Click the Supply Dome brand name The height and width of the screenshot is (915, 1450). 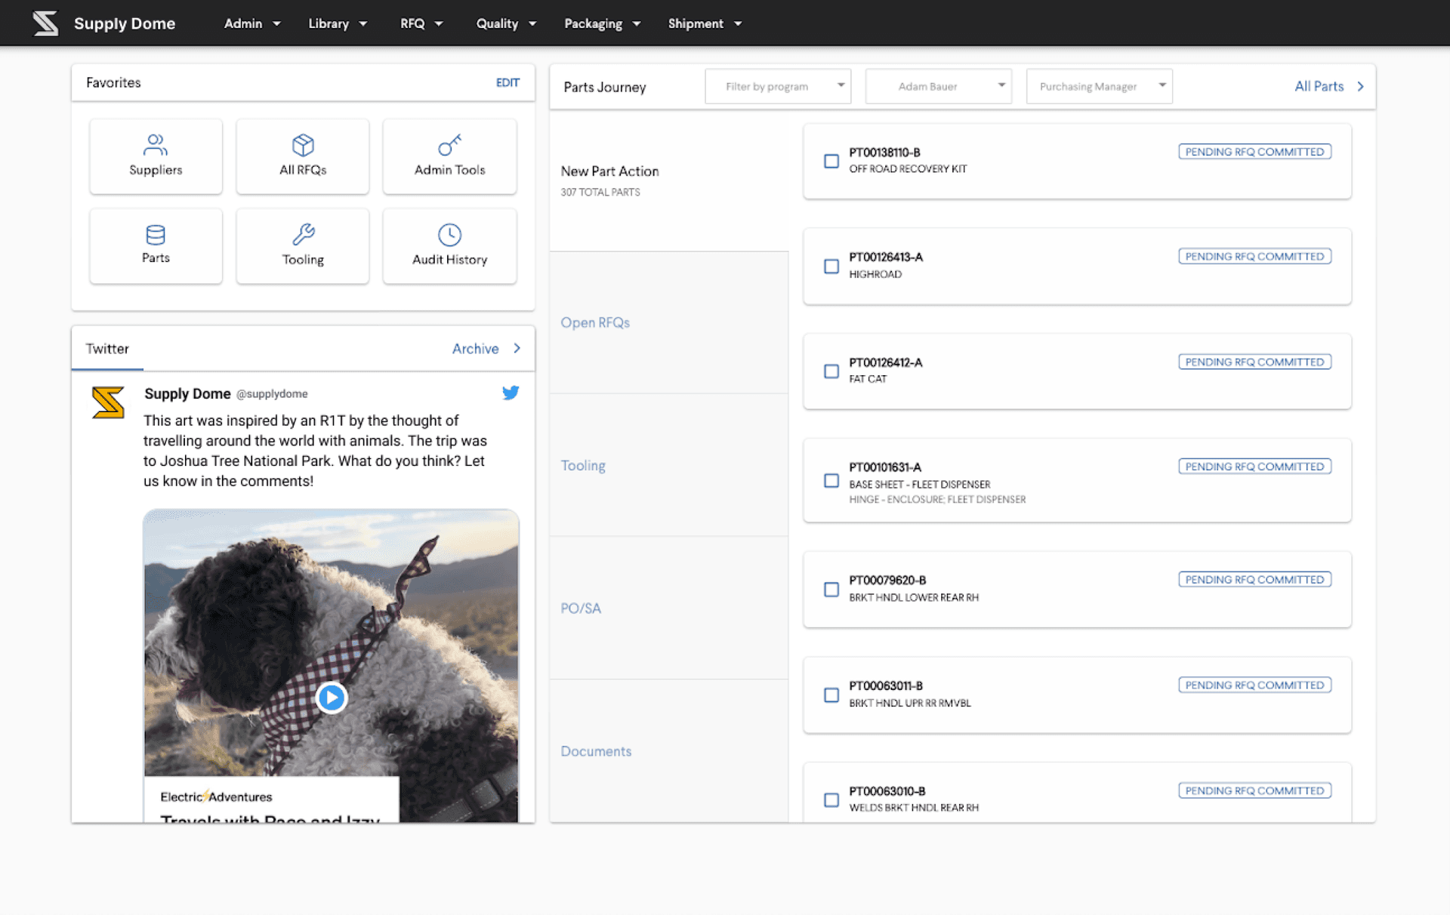pyautogui.click(x=125, y=23)
